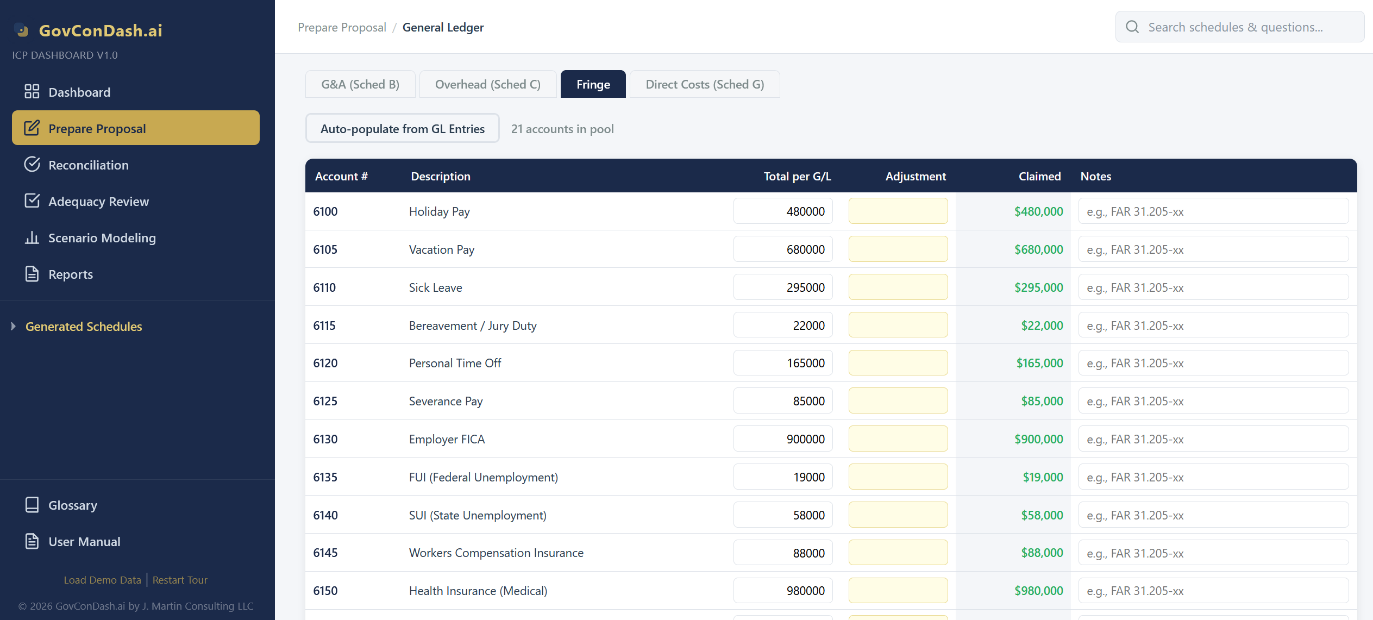The image size is (1373, 620).
Task: Click the Prepare Proposal edit icon
Action: click(x=32, y=128)
